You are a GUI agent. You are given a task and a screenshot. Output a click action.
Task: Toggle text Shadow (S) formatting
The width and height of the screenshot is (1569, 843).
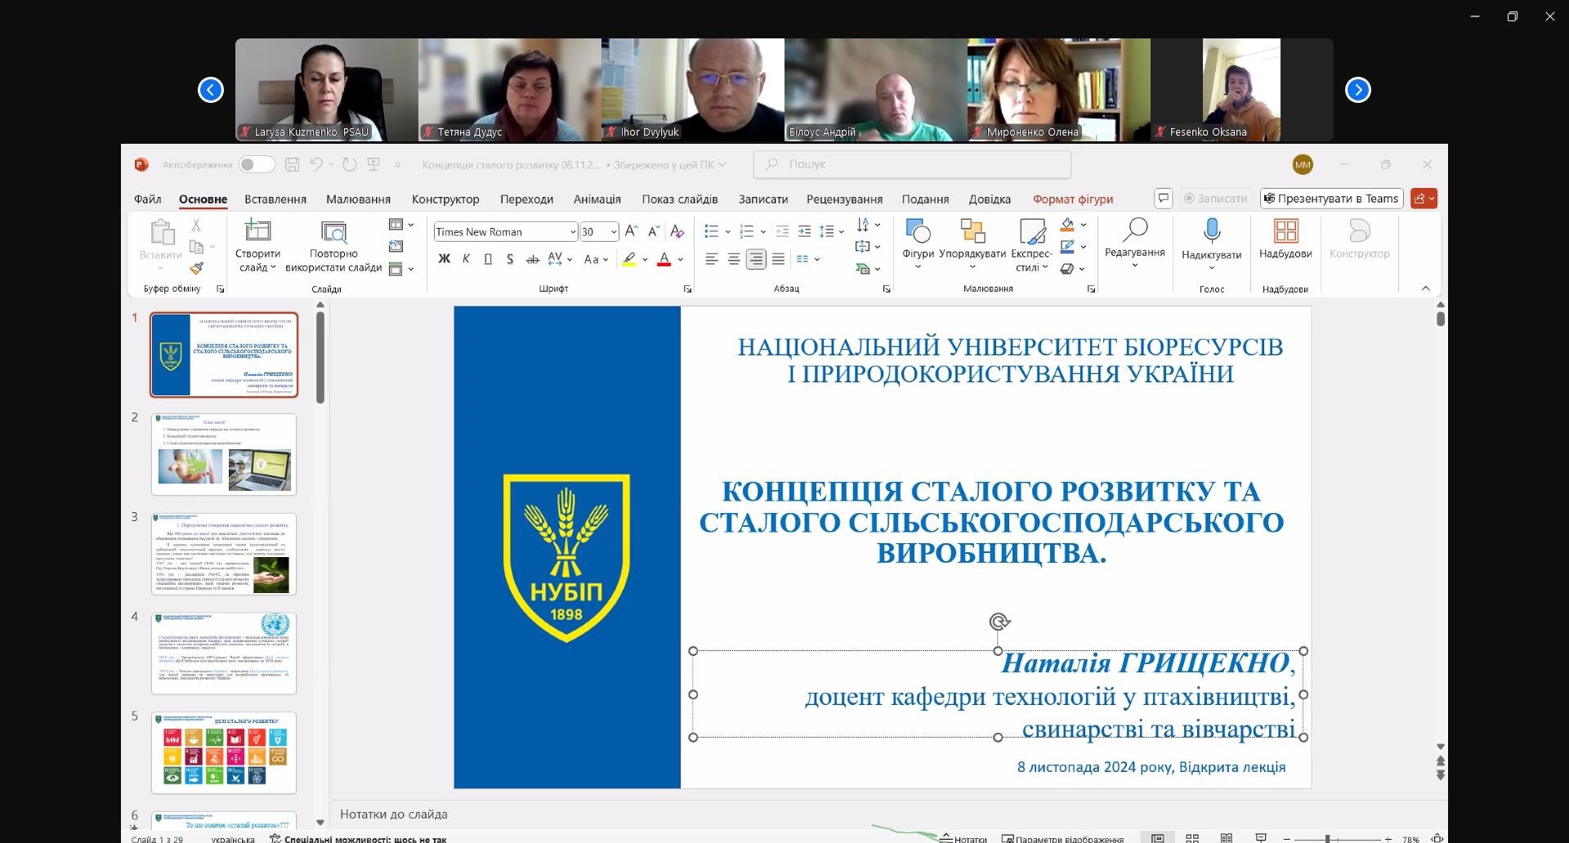click(510, 259)
